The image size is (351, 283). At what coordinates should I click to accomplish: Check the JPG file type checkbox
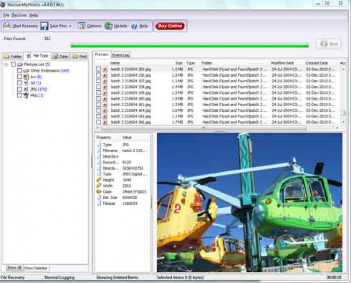pos(19,89)
